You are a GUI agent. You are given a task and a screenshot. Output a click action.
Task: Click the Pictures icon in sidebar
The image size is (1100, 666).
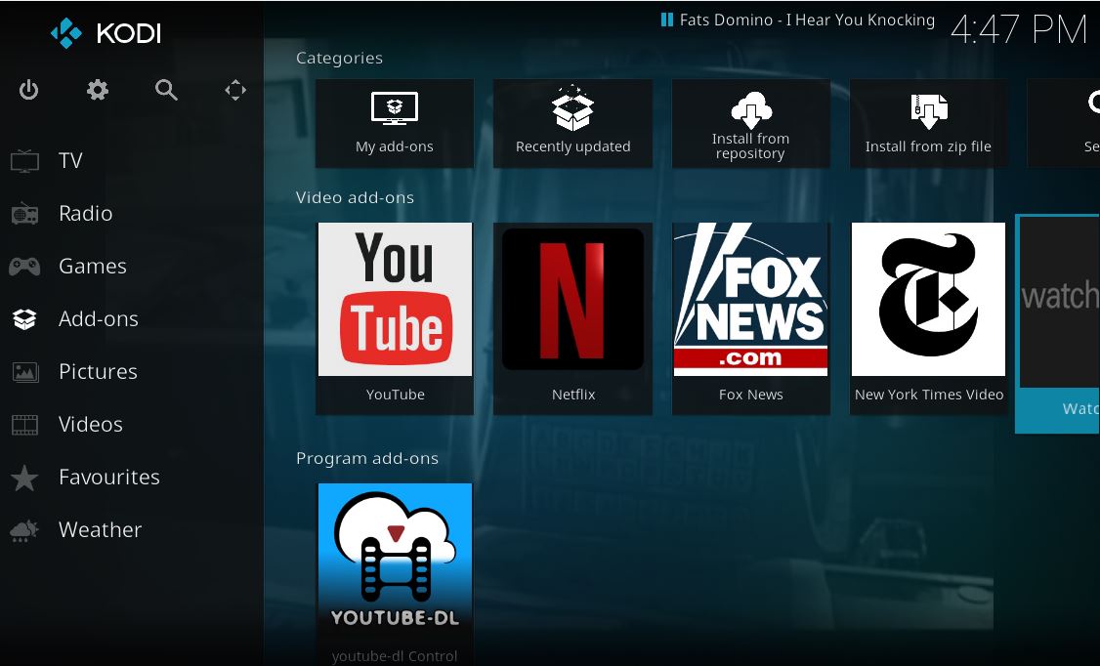pos(24,371)
